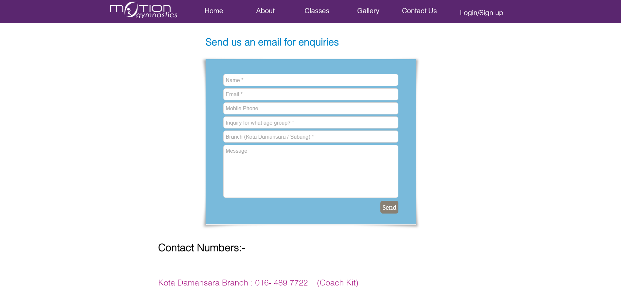Focus the Name input field
Image resolution: width=621 pixels, height=293 pixels.
(310, 80)
